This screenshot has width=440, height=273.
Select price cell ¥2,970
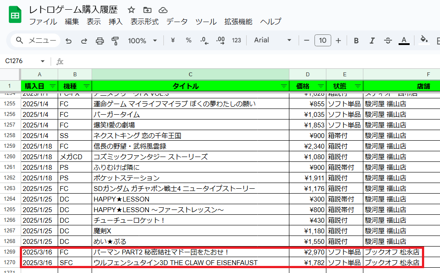(x=307, y=252)
